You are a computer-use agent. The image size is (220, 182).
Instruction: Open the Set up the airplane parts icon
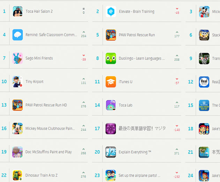click(111, 175)
